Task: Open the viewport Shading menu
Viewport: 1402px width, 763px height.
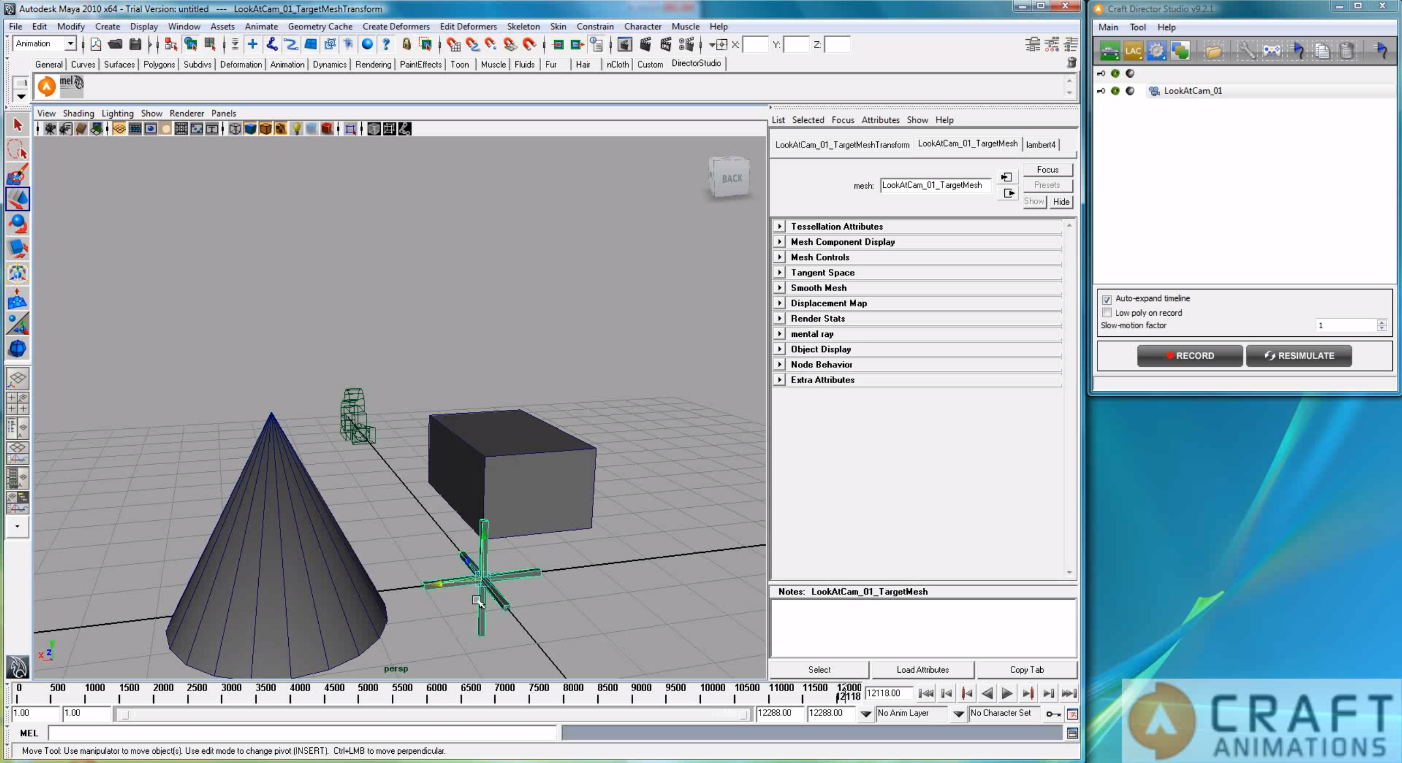Action: 78,113
